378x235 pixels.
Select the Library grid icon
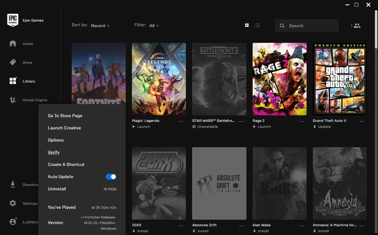click(x=13, y=81)
